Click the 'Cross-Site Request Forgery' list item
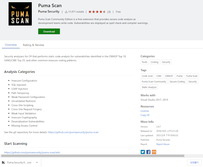Viewport: 203px width, 167px height. tap(27, 109)
